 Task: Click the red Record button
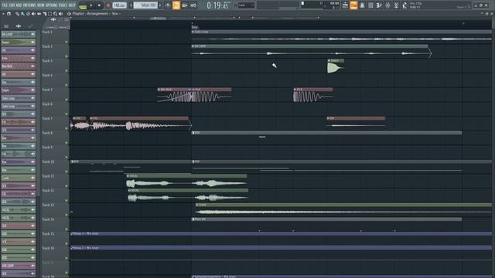[x=108, y=5]
